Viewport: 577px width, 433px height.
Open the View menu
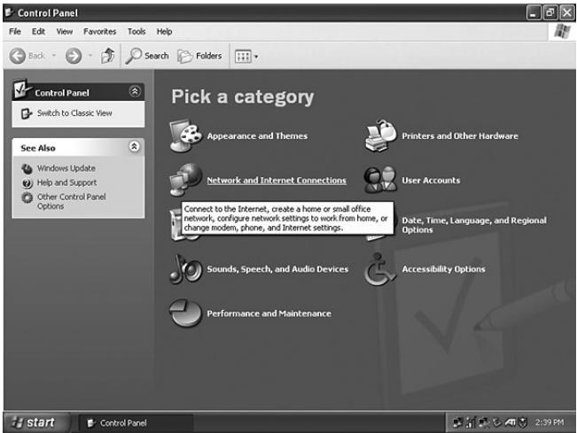click(x=65, y=32)
